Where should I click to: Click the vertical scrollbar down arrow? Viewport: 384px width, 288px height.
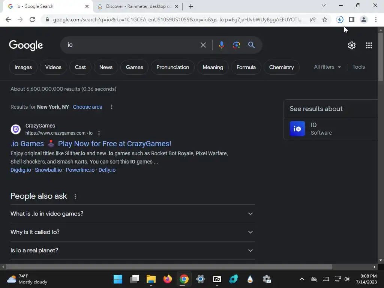coord(381,260)
